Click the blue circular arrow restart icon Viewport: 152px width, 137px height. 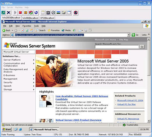36,13
